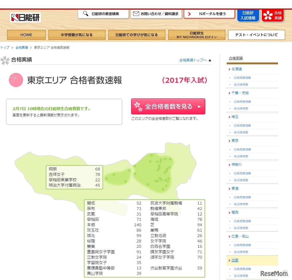Open the cherry blossom 合格実績 button
Image resolution: width=292 pixels, height=280 pixels.
(x=273, y=15)
